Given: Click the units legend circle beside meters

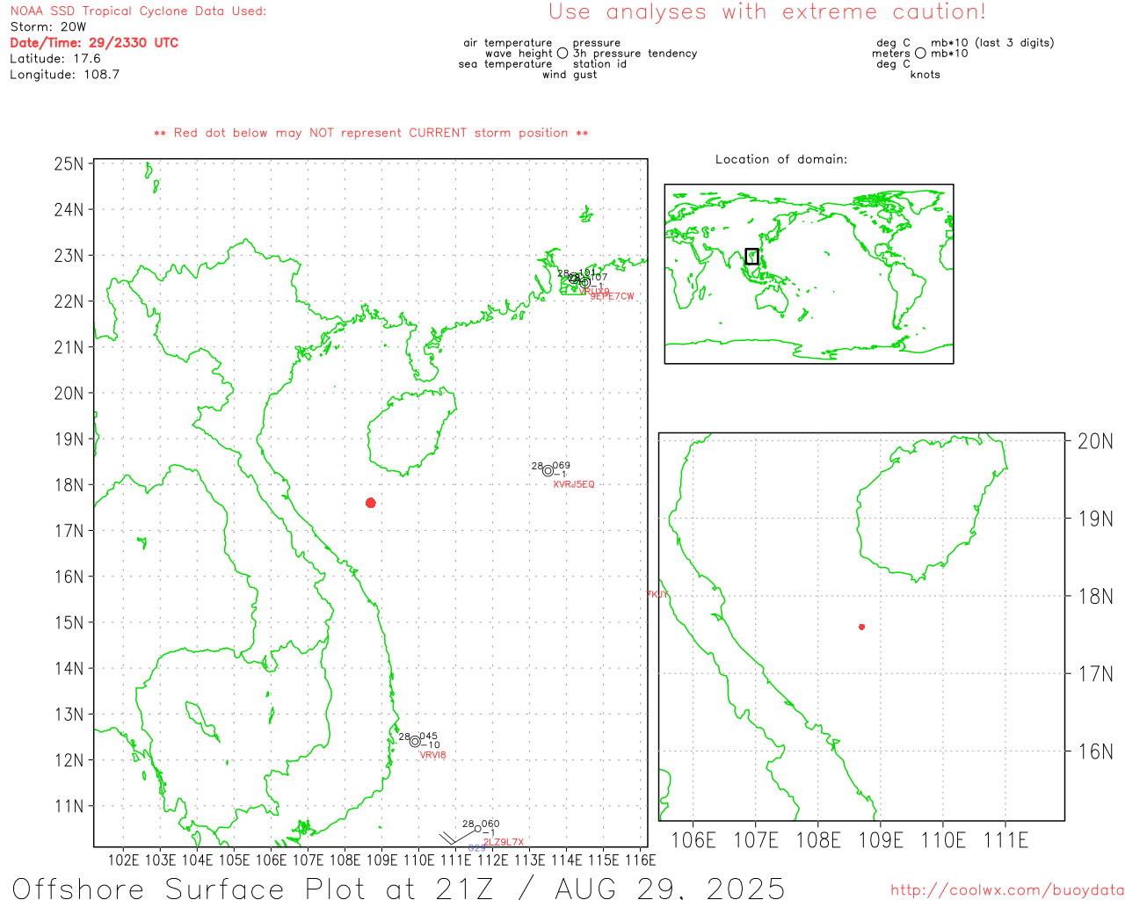Looking at the screenshot, I should point(920,53).
